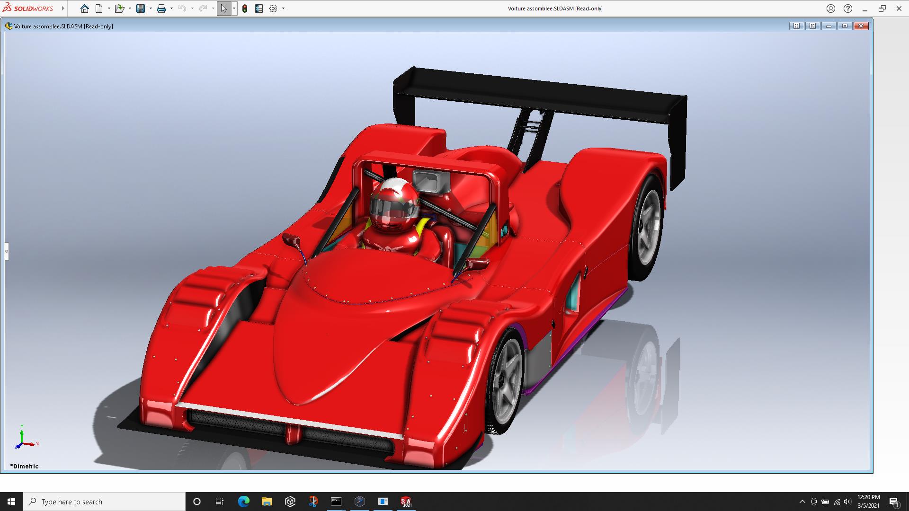
Task: Expand the Select tool dropdown arrow
Action: 234,9
